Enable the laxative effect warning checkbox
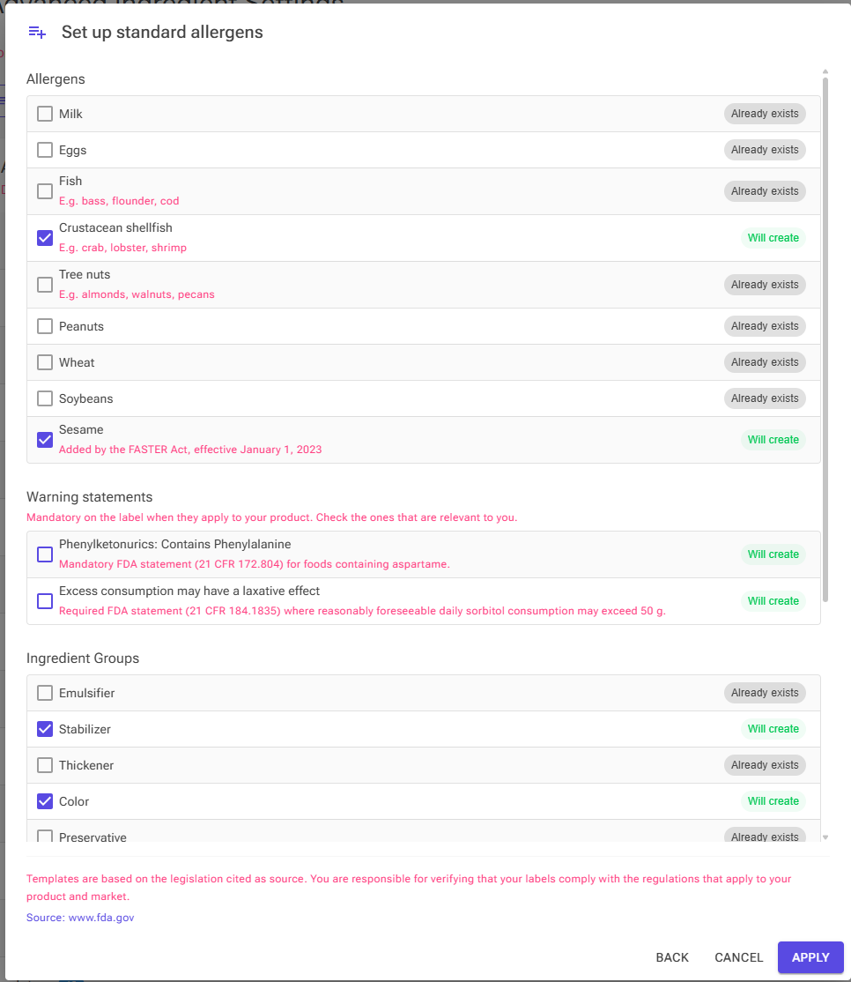The height and width of the screenshot is (982, 851). (44, 601)
